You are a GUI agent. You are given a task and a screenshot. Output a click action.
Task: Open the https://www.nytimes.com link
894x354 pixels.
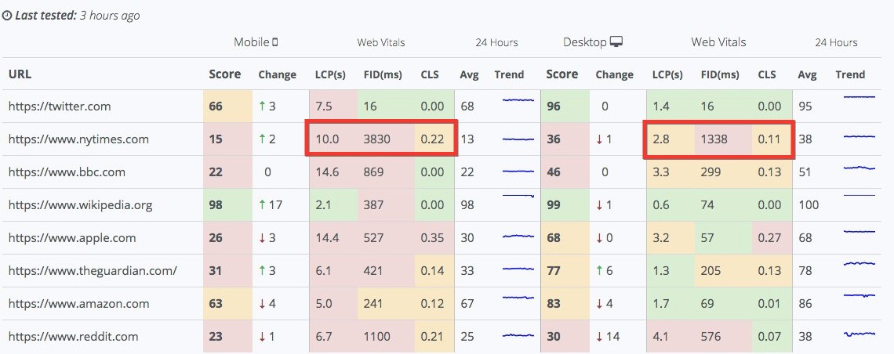tap(78, 139)
